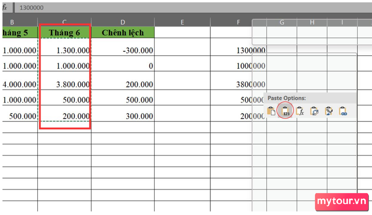Select cell showing 300.000 in Chênh lệch
Viewport: 372px width, 215px height.
point(123,114)
